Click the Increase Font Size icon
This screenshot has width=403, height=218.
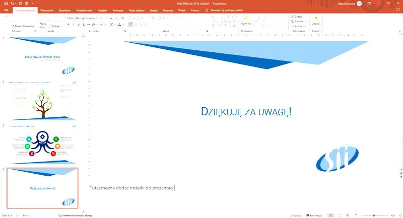[111, 18]
